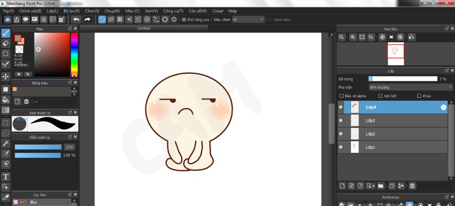Viewport: 455px width, 206px height.
Task: Enable Cạnh mềm checkbox
Action: pos(270,20)
